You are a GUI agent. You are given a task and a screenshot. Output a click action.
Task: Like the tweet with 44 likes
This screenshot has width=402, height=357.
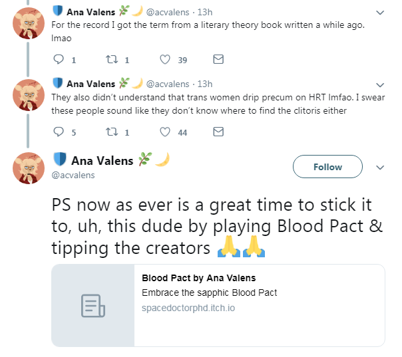click(x=165, y=132)
